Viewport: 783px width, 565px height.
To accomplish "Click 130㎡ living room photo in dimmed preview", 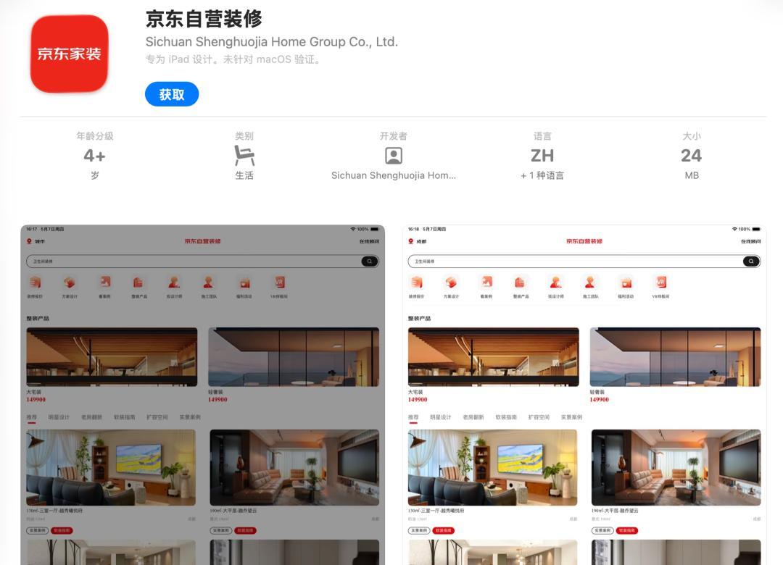I will [x=111, y=468].
